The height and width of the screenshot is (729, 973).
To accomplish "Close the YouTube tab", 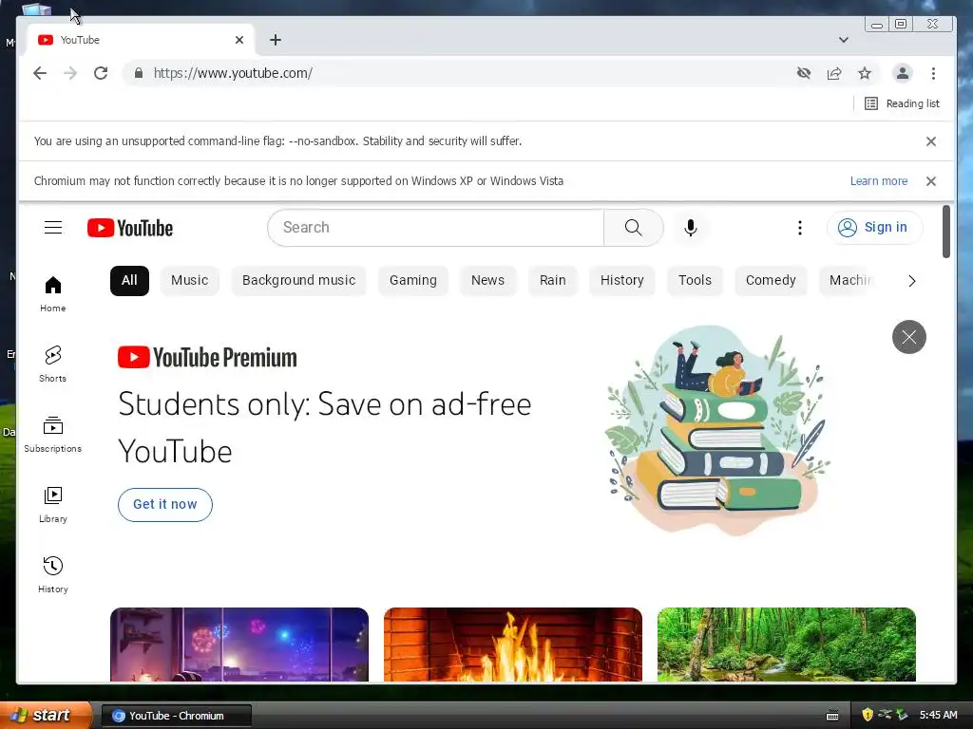I will (x=239, y=40).
